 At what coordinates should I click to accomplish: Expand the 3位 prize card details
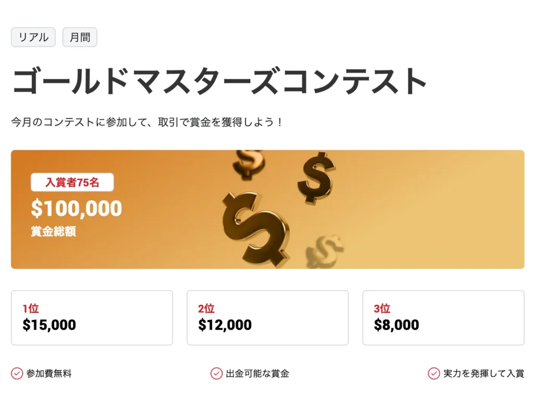[443, 317]
